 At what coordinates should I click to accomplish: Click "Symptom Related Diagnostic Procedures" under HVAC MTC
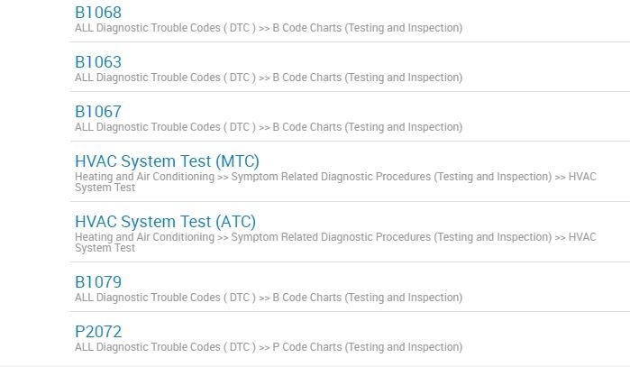[x=331, y=177]
